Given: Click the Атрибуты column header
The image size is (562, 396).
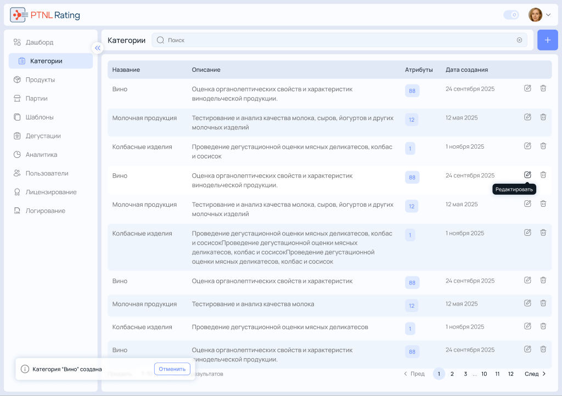Looking at the screenshot, I should pos(419,70).
